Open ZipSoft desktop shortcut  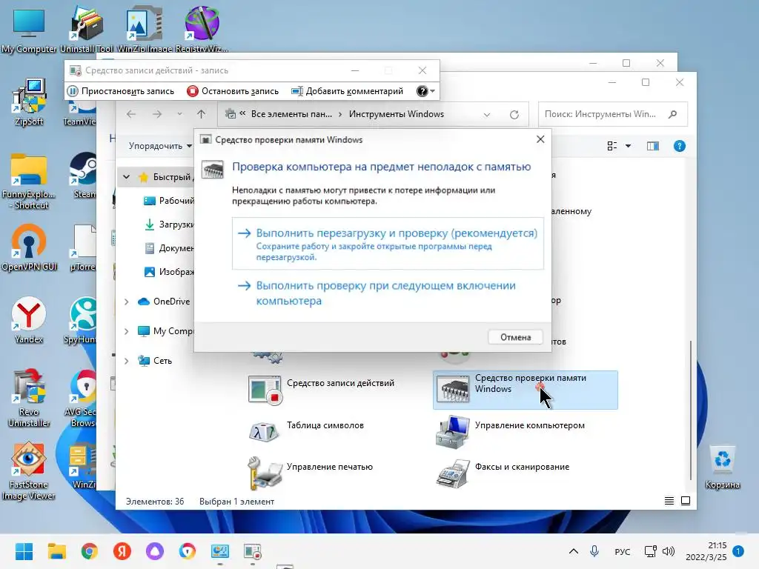(x=29, y=102)
